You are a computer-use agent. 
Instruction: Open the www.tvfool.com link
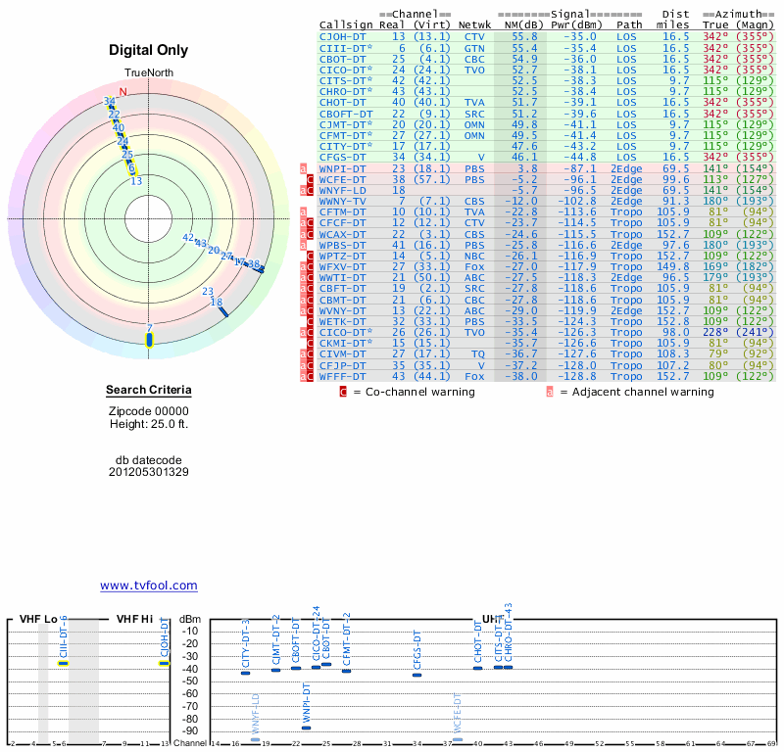(x=148, y=586)
